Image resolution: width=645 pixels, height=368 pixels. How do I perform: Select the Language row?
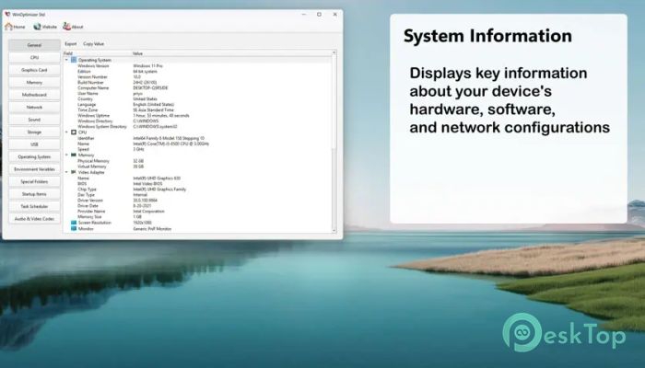[197, 105]
